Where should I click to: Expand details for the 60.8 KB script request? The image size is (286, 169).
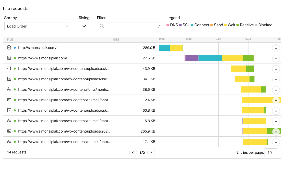[276, 111]
